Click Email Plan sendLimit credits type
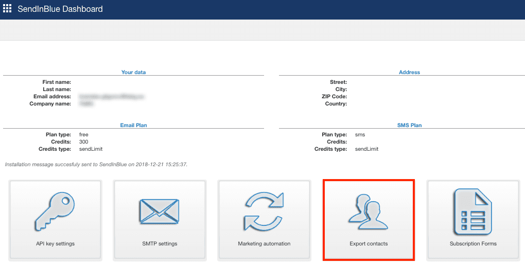Screen dimensions: 525x265 pyautogui.click(x=91, y=149)
